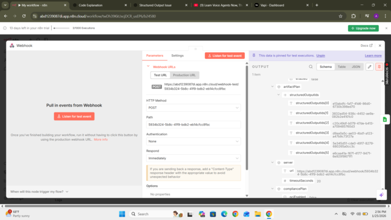Click the Wi-Fi icon in tray
This screenshot has height=220, width=391.
point(352,214)
